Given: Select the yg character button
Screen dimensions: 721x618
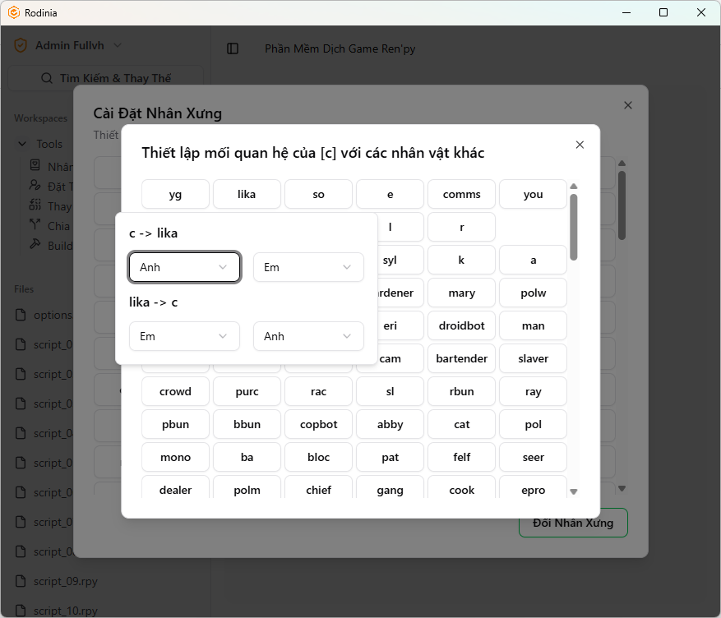Looking at the screenshot, I should 175,194.
